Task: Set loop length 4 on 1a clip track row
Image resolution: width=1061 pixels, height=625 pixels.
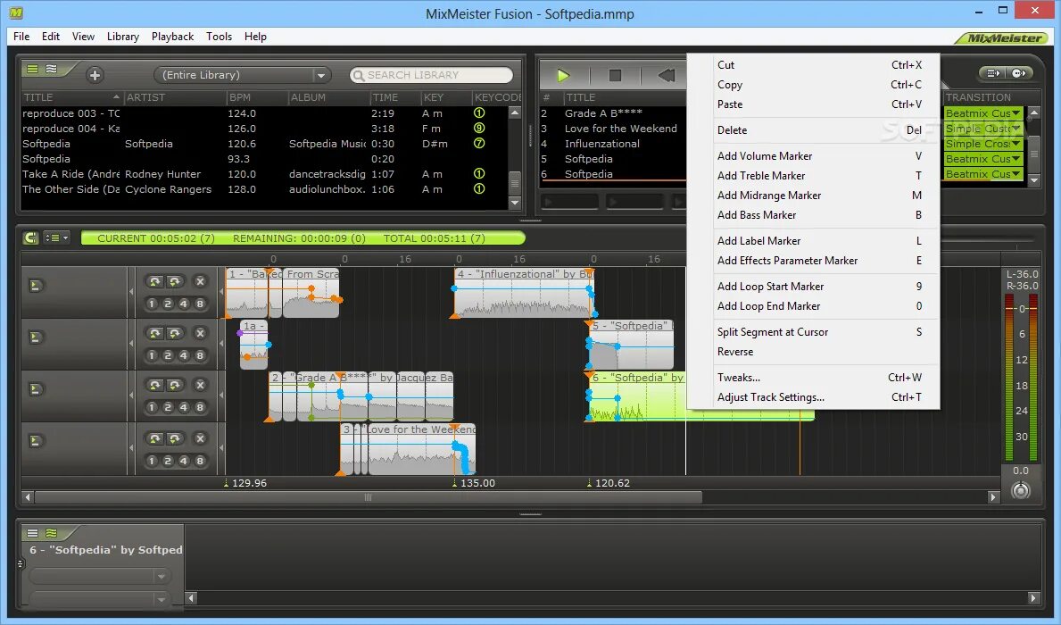Action: click(183, 355)
